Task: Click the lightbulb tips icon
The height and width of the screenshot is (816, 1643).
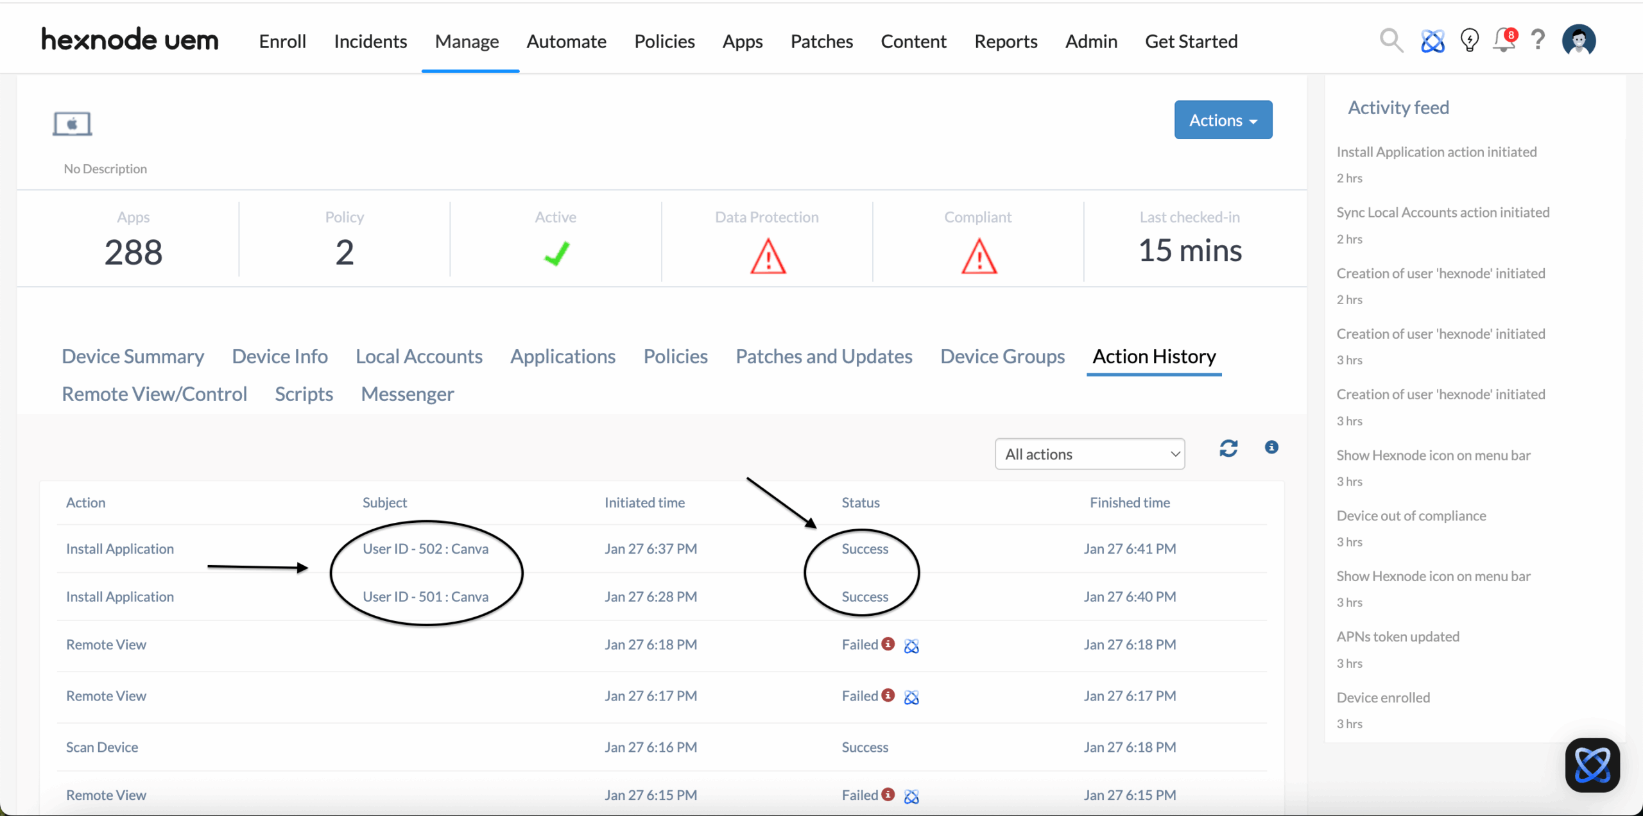Action: pos(1469,40)
